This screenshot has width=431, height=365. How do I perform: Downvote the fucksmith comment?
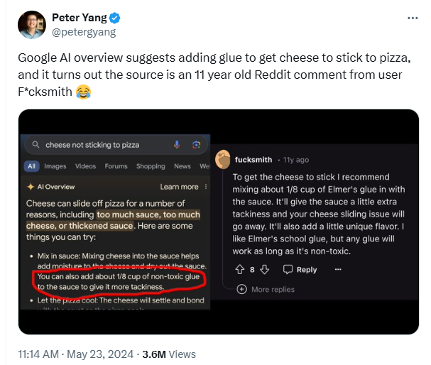(x=264, y=270)
